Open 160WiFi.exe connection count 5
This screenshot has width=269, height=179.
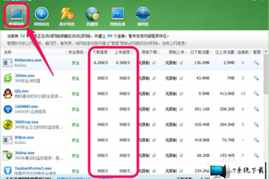click(243, 109)
